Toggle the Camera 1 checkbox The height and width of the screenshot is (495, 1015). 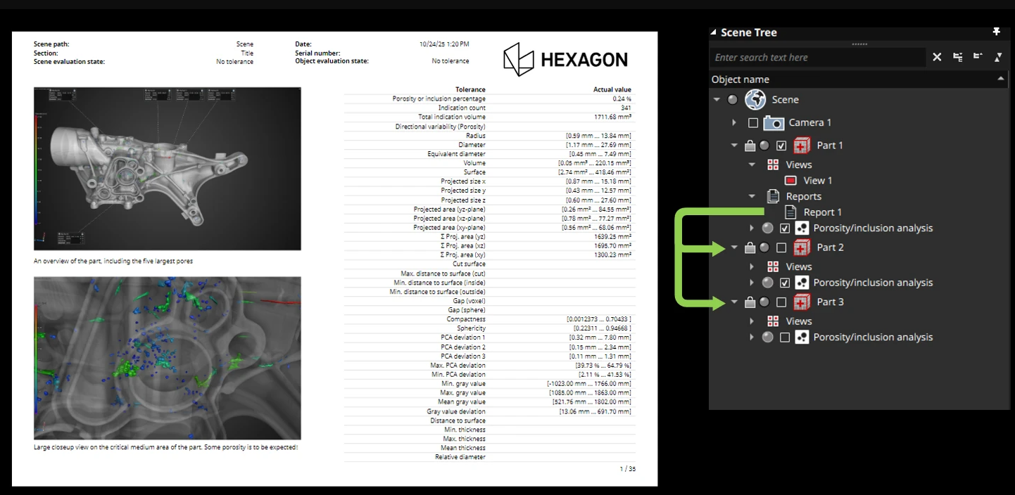(x=753, y=123)
